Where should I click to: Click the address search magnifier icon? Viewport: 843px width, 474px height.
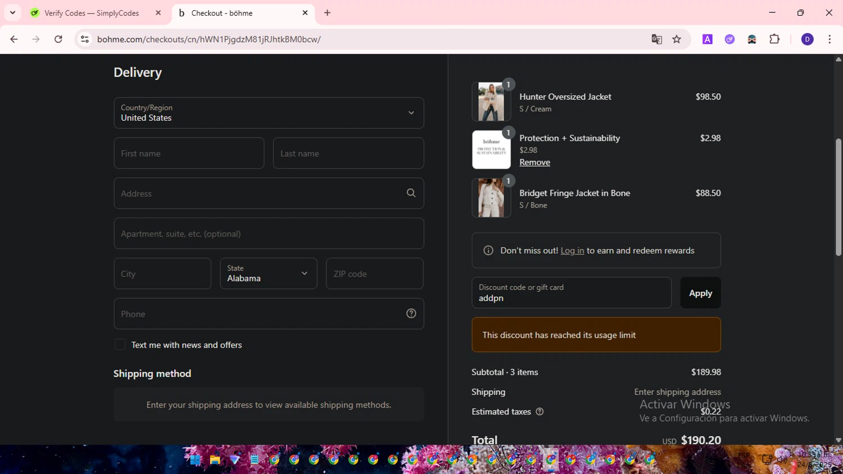[x=411, y=193]
